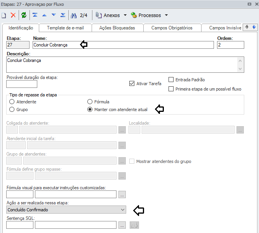Screen dimensions: 259x233
Task: Click the new record icon
Action: click(4, 15)
